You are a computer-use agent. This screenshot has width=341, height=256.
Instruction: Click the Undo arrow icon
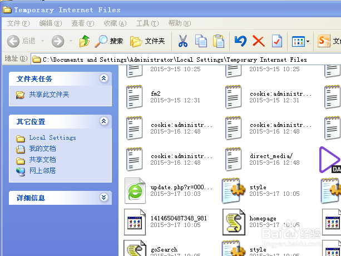tap(240, 41)
